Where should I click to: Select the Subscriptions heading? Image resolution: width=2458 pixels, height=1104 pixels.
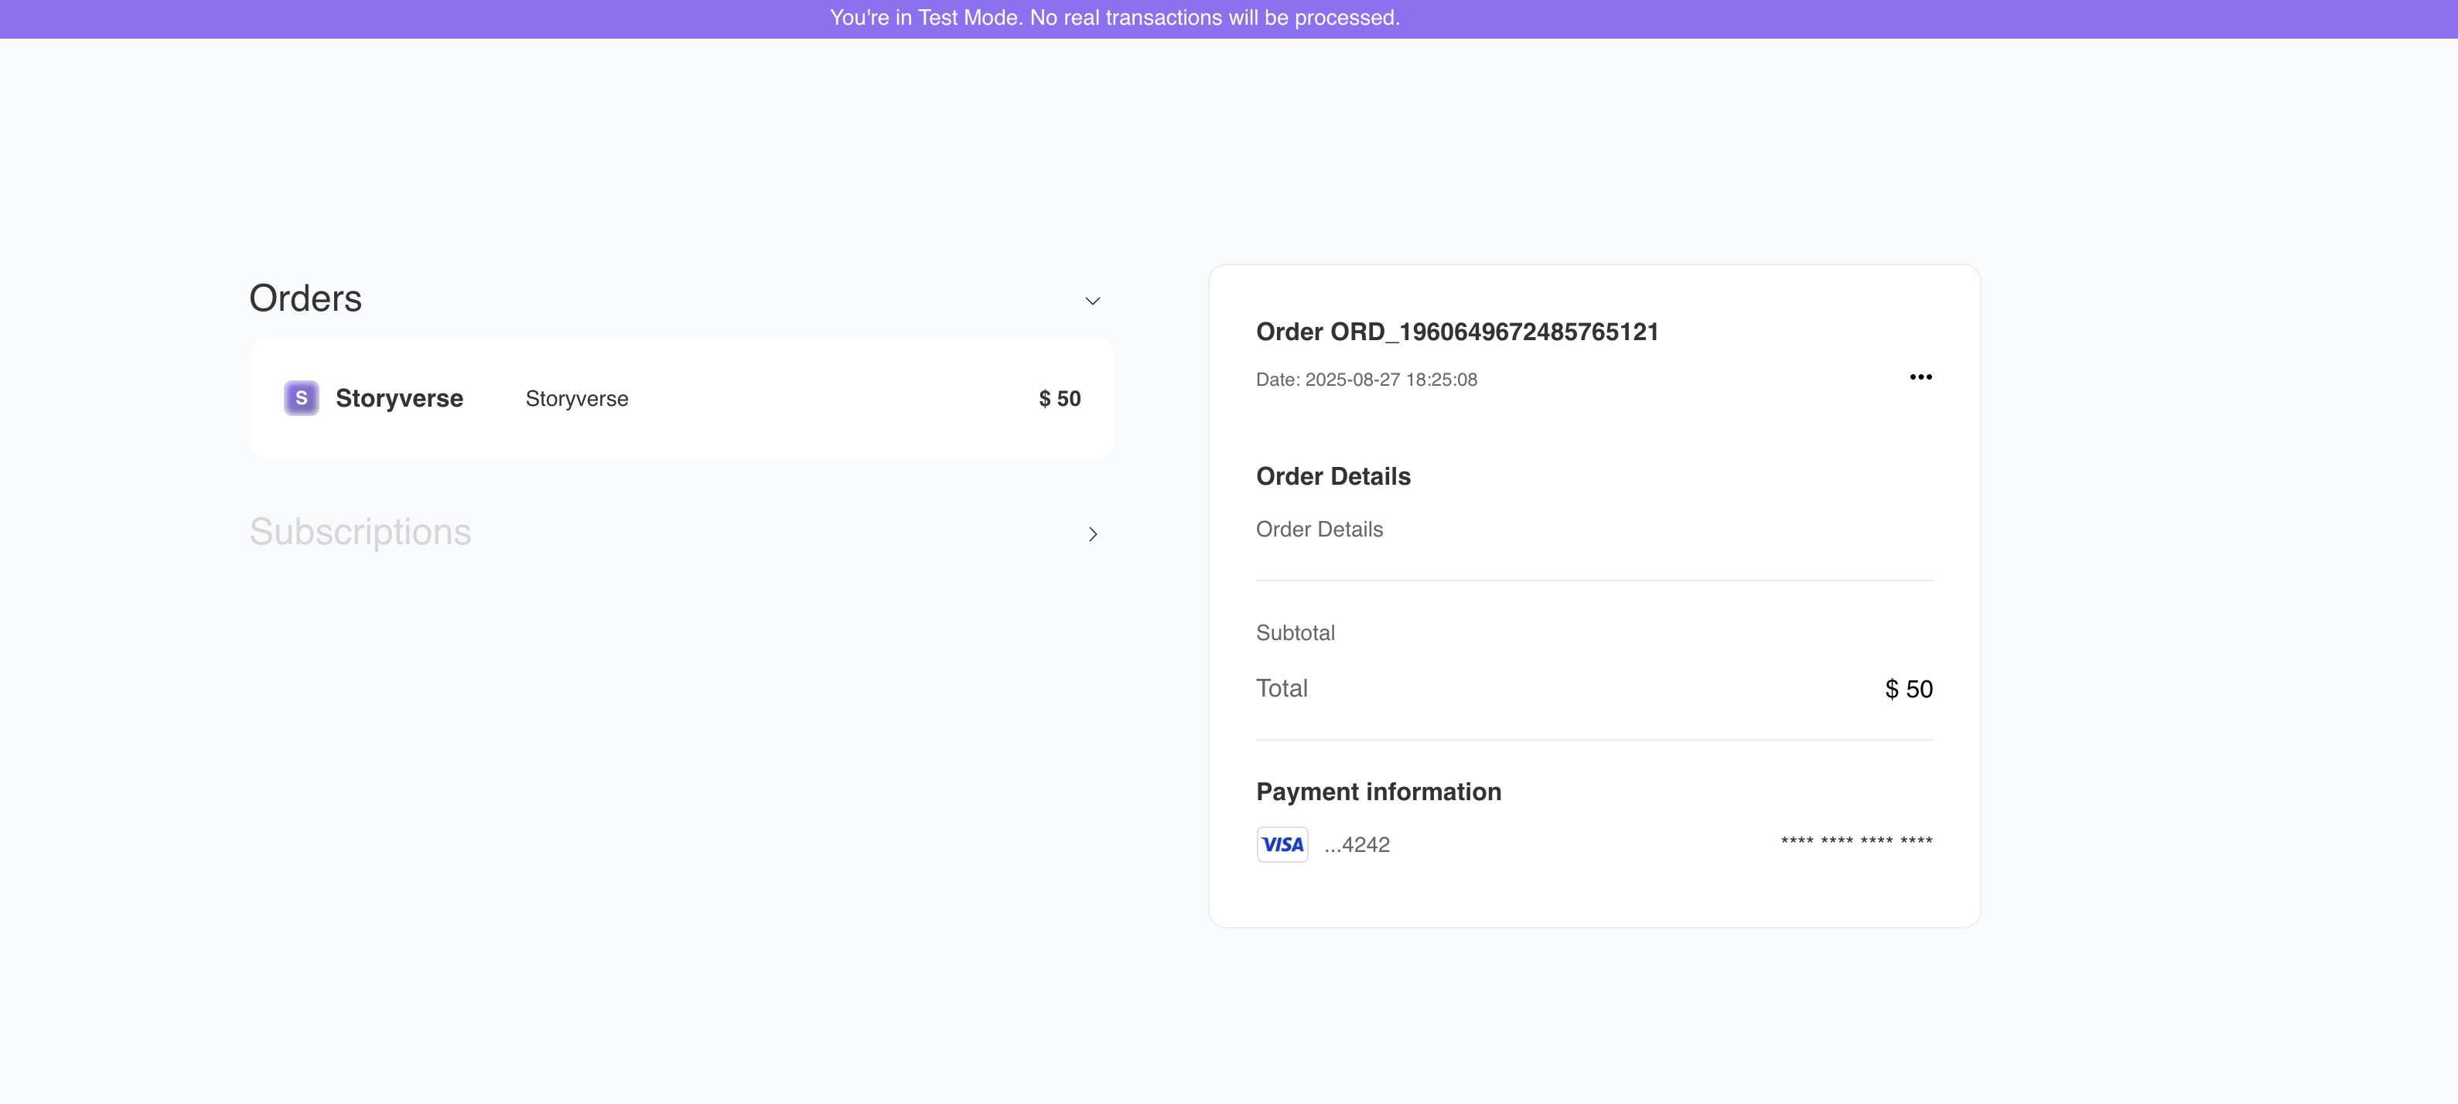click(x=360, y=531)
